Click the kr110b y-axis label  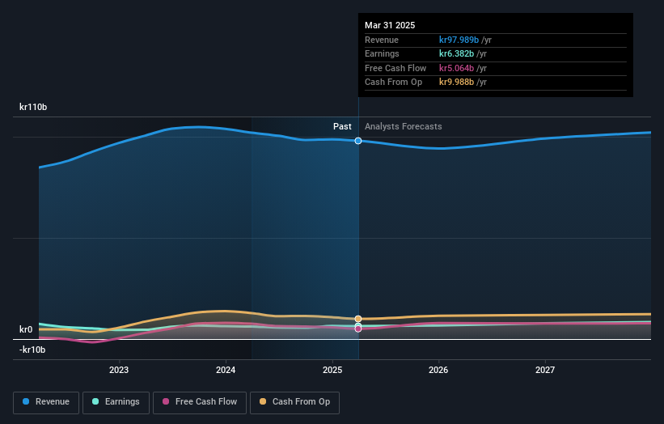click(33, 107)
